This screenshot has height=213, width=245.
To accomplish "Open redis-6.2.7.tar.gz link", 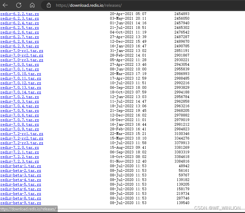I will coord(20,37).
